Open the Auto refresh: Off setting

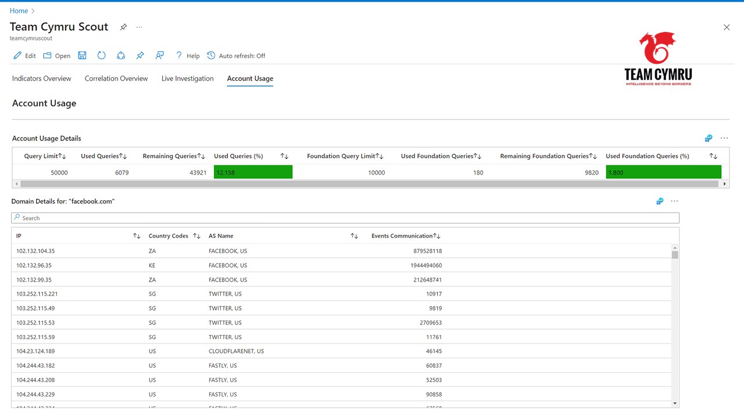coord(236,56)
